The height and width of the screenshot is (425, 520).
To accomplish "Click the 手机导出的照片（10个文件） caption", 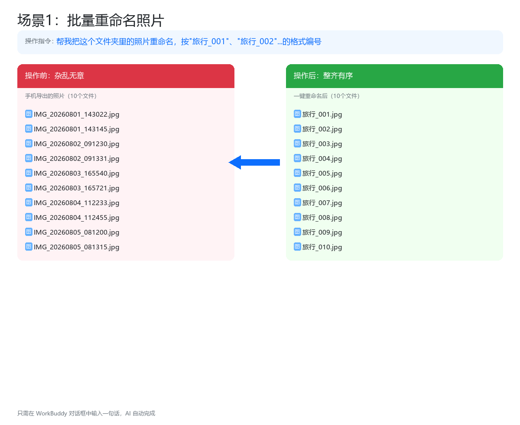I will tap(62, 96).
